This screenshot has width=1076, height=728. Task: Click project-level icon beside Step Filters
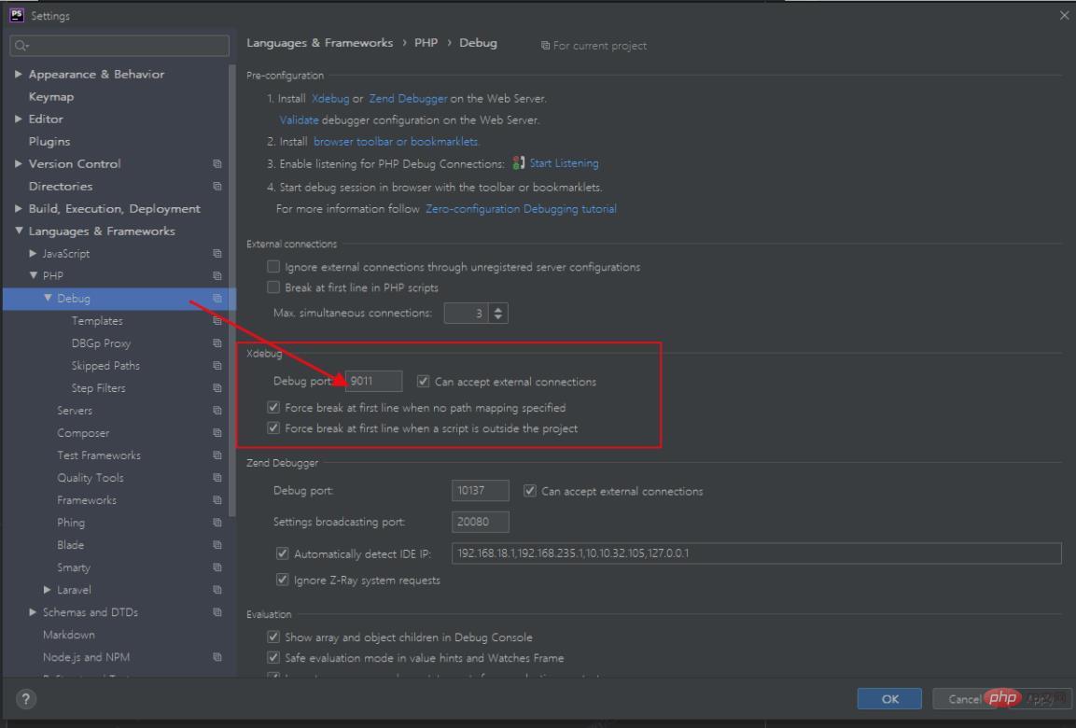point(217,388)
